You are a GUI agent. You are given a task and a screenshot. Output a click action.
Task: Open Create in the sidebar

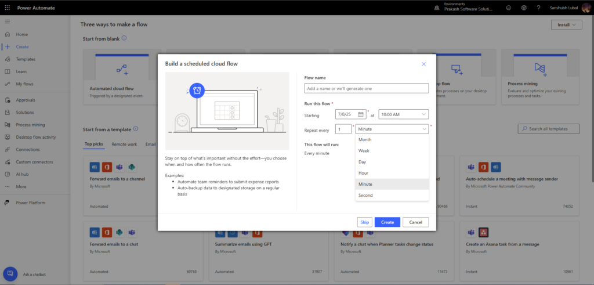point(22,47)
